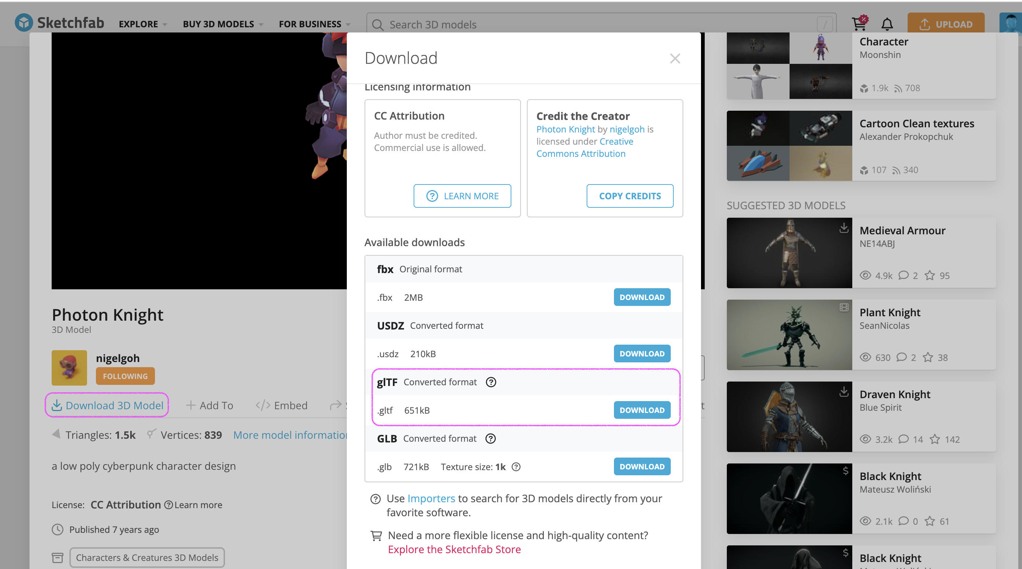1022x569 pixels.
Task: Open the Creative Commons Attribution link
Action: 585,148
